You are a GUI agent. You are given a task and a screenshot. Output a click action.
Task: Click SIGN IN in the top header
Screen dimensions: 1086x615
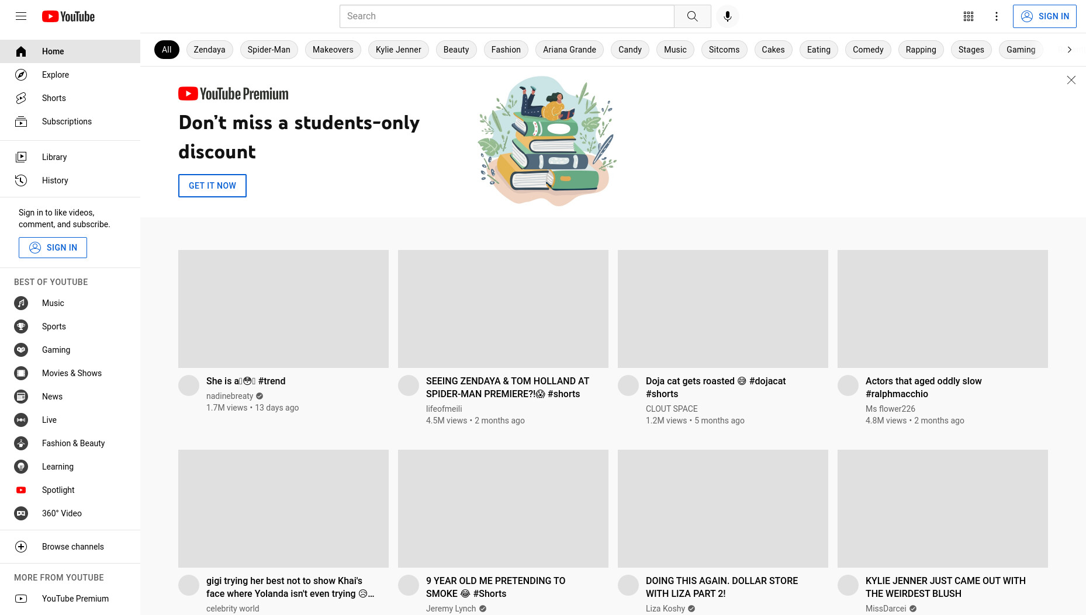click(x=1045, y=16)
